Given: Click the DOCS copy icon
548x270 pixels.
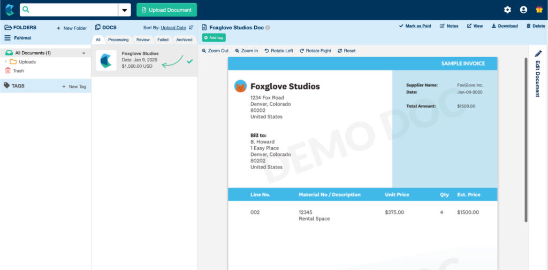Looking at the screenshot, I should (x=98, y=27).
